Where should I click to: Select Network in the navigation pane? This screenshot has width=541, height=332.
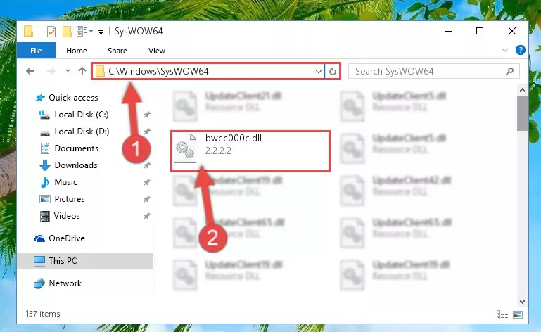coord(65,283)
